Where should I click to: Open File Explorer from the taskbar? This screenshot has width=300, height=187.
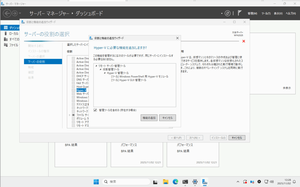166,181
